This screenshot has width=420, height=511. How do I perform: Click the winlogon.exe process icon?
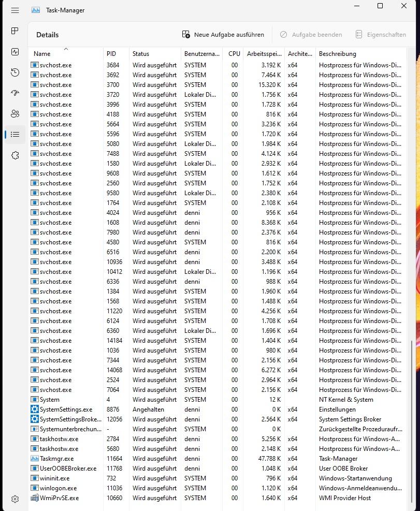(x=35, y=488)
